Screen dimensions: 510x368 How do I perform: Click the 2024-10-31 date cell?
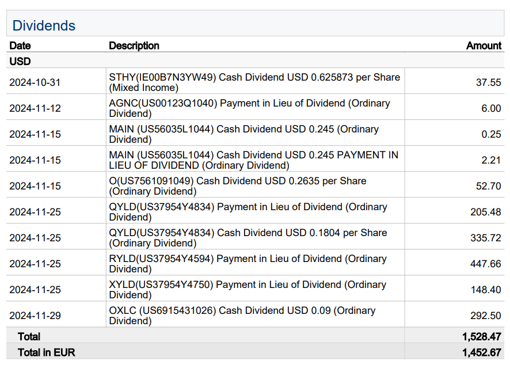[35, 82]
